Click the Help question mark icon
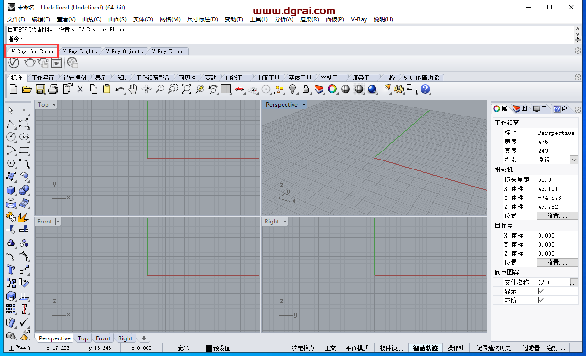 pos(425,89)
